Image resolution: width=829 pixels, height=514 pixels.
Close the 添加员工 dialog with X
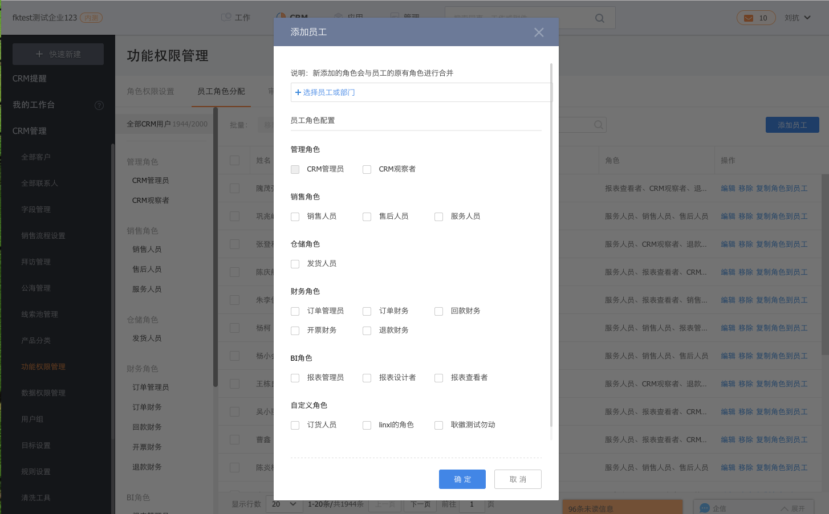click(539, 32)
